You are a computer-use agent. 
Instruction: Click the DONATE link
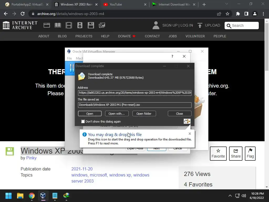pyautogui.click(x=127, y=36)
